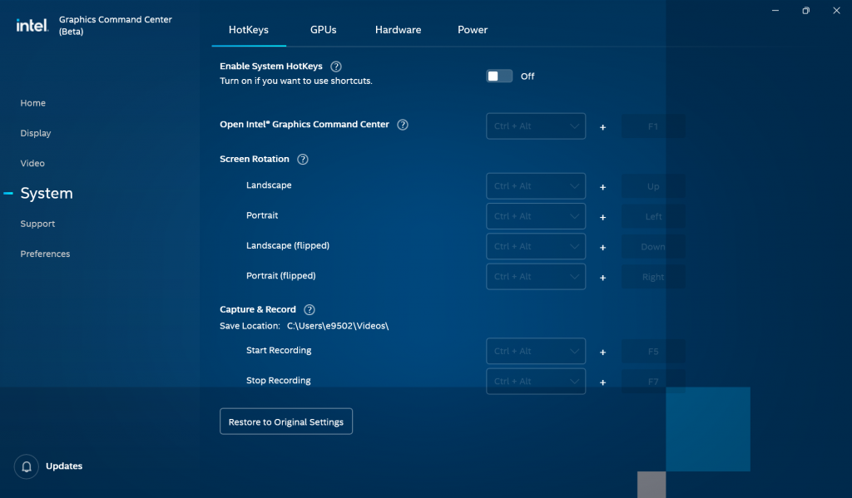
Task: Select System in the sidebar
Action: 47,194
